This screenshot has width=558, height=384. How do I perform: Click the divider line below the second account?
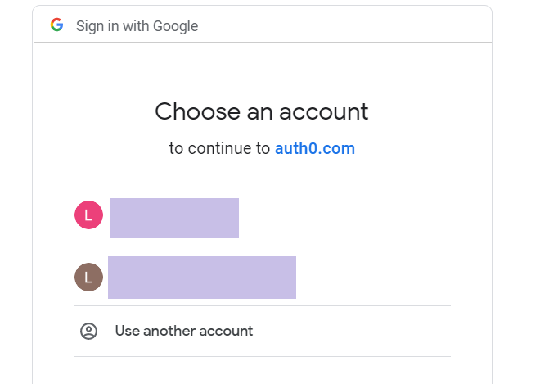[262, 306]
